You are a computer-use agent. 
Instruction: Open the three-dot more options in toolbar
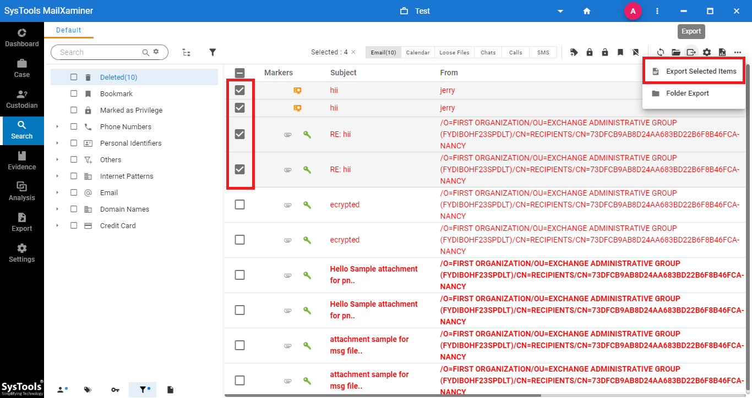[x=738, y=52]
